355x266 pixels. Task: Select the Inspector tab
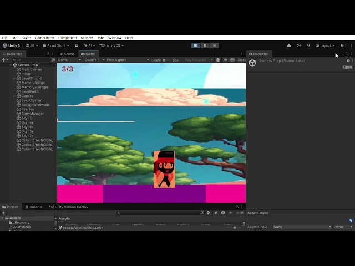pos(258,54)
